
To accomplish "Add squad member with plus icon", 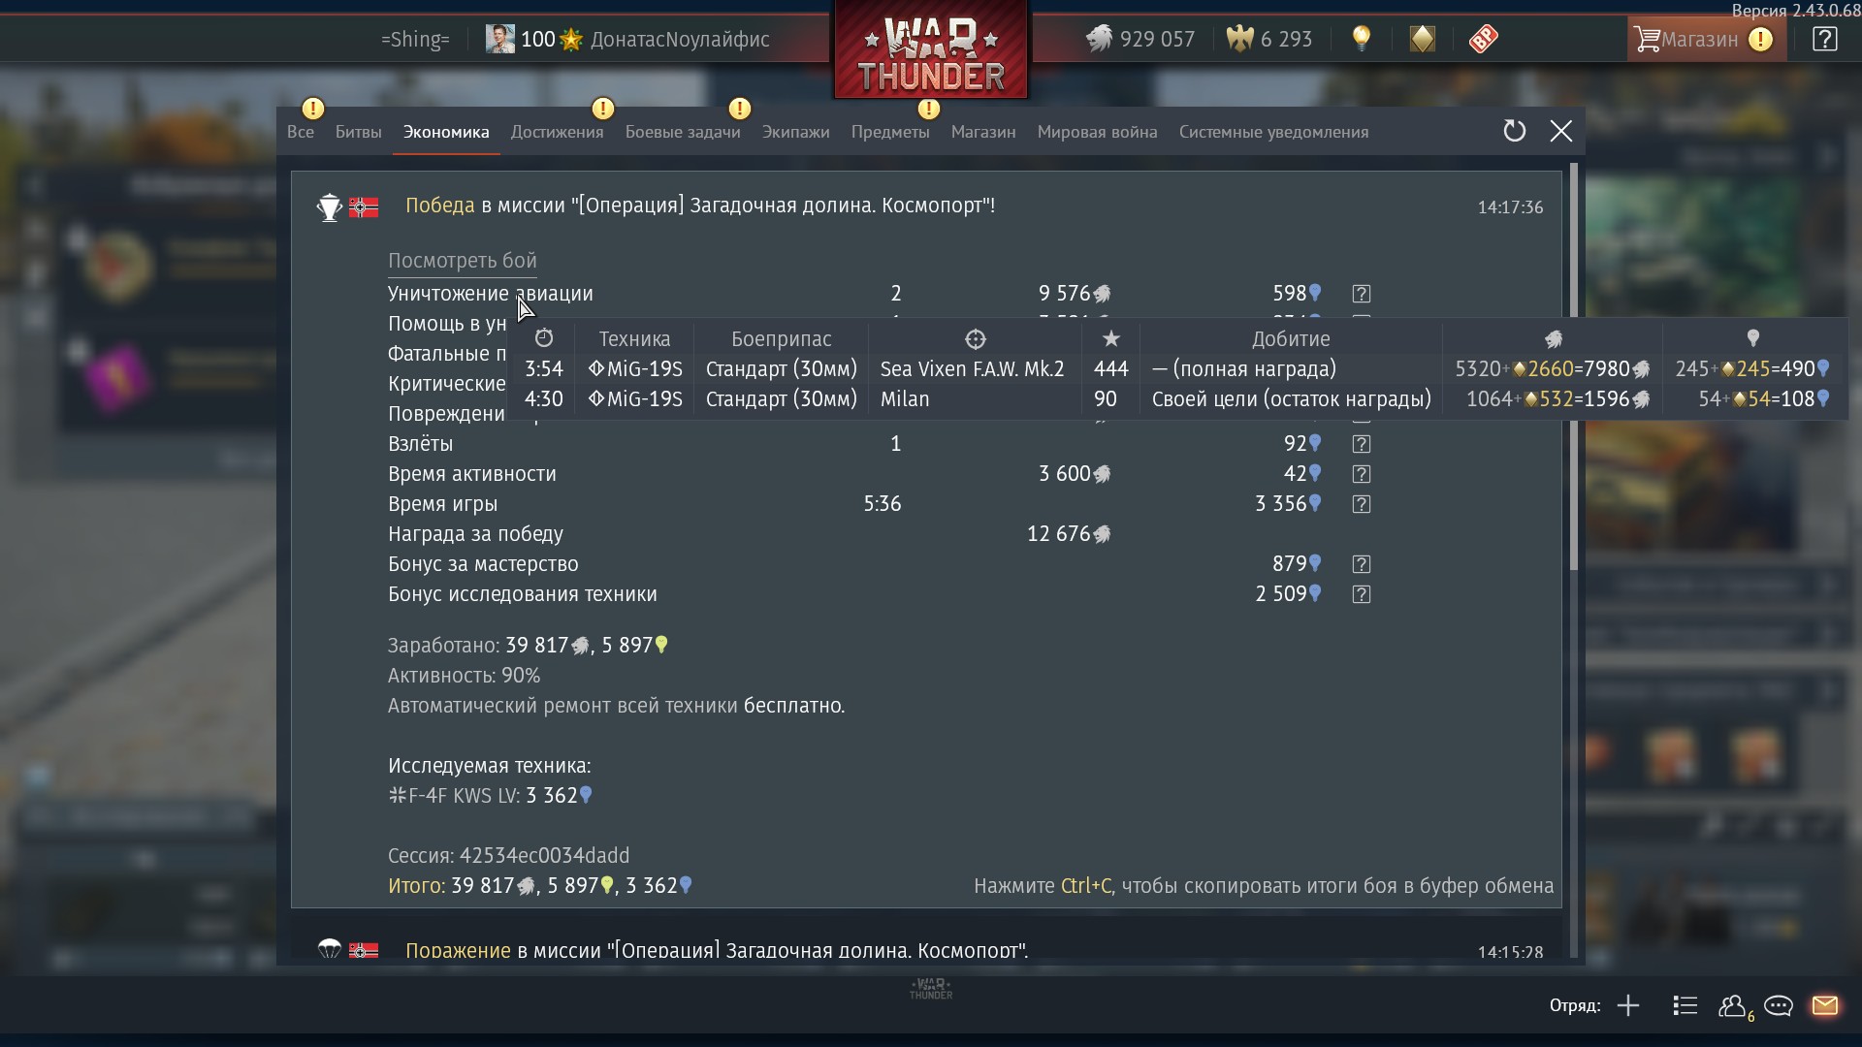I will (1628, 1005).
